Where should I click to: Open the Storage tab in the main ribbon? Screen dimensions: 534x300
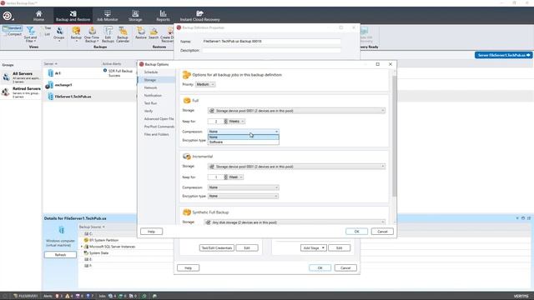coord(135,16)
